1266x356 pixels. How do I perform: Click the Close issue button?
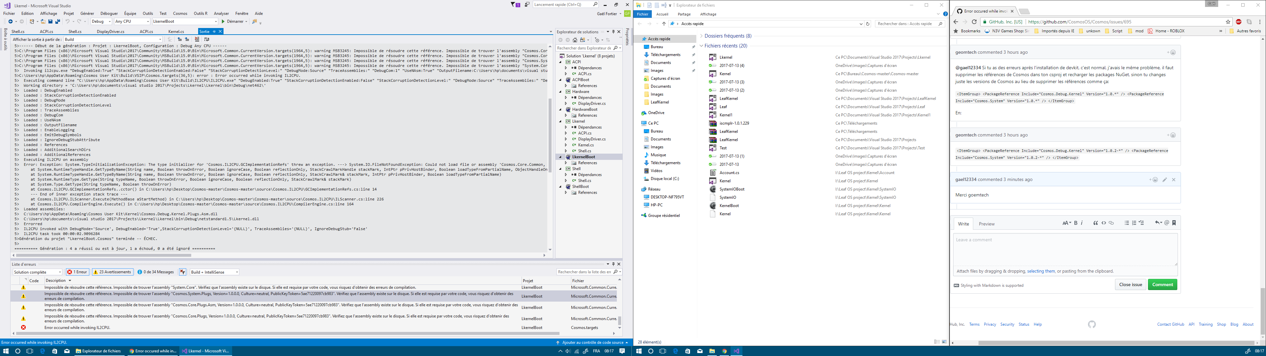click(1130, 285)
